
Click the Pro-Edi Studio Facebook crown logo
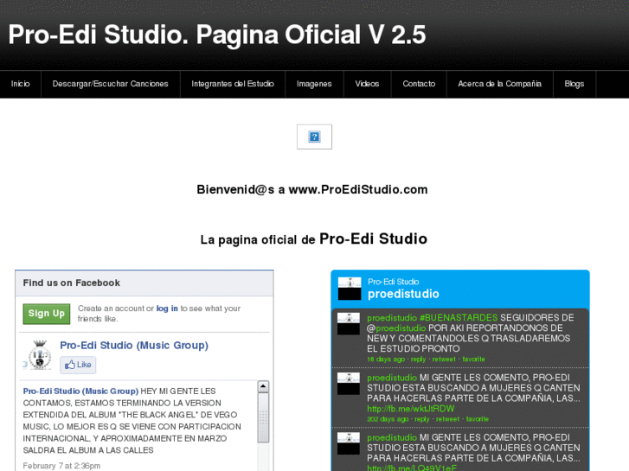click(39, 354)
